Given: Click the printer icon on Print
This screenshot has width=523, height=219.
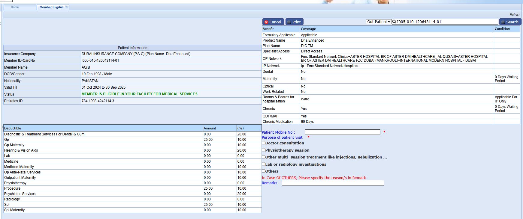Looking at the screenshot, I should pyautogui.click(x=289, y=22).
